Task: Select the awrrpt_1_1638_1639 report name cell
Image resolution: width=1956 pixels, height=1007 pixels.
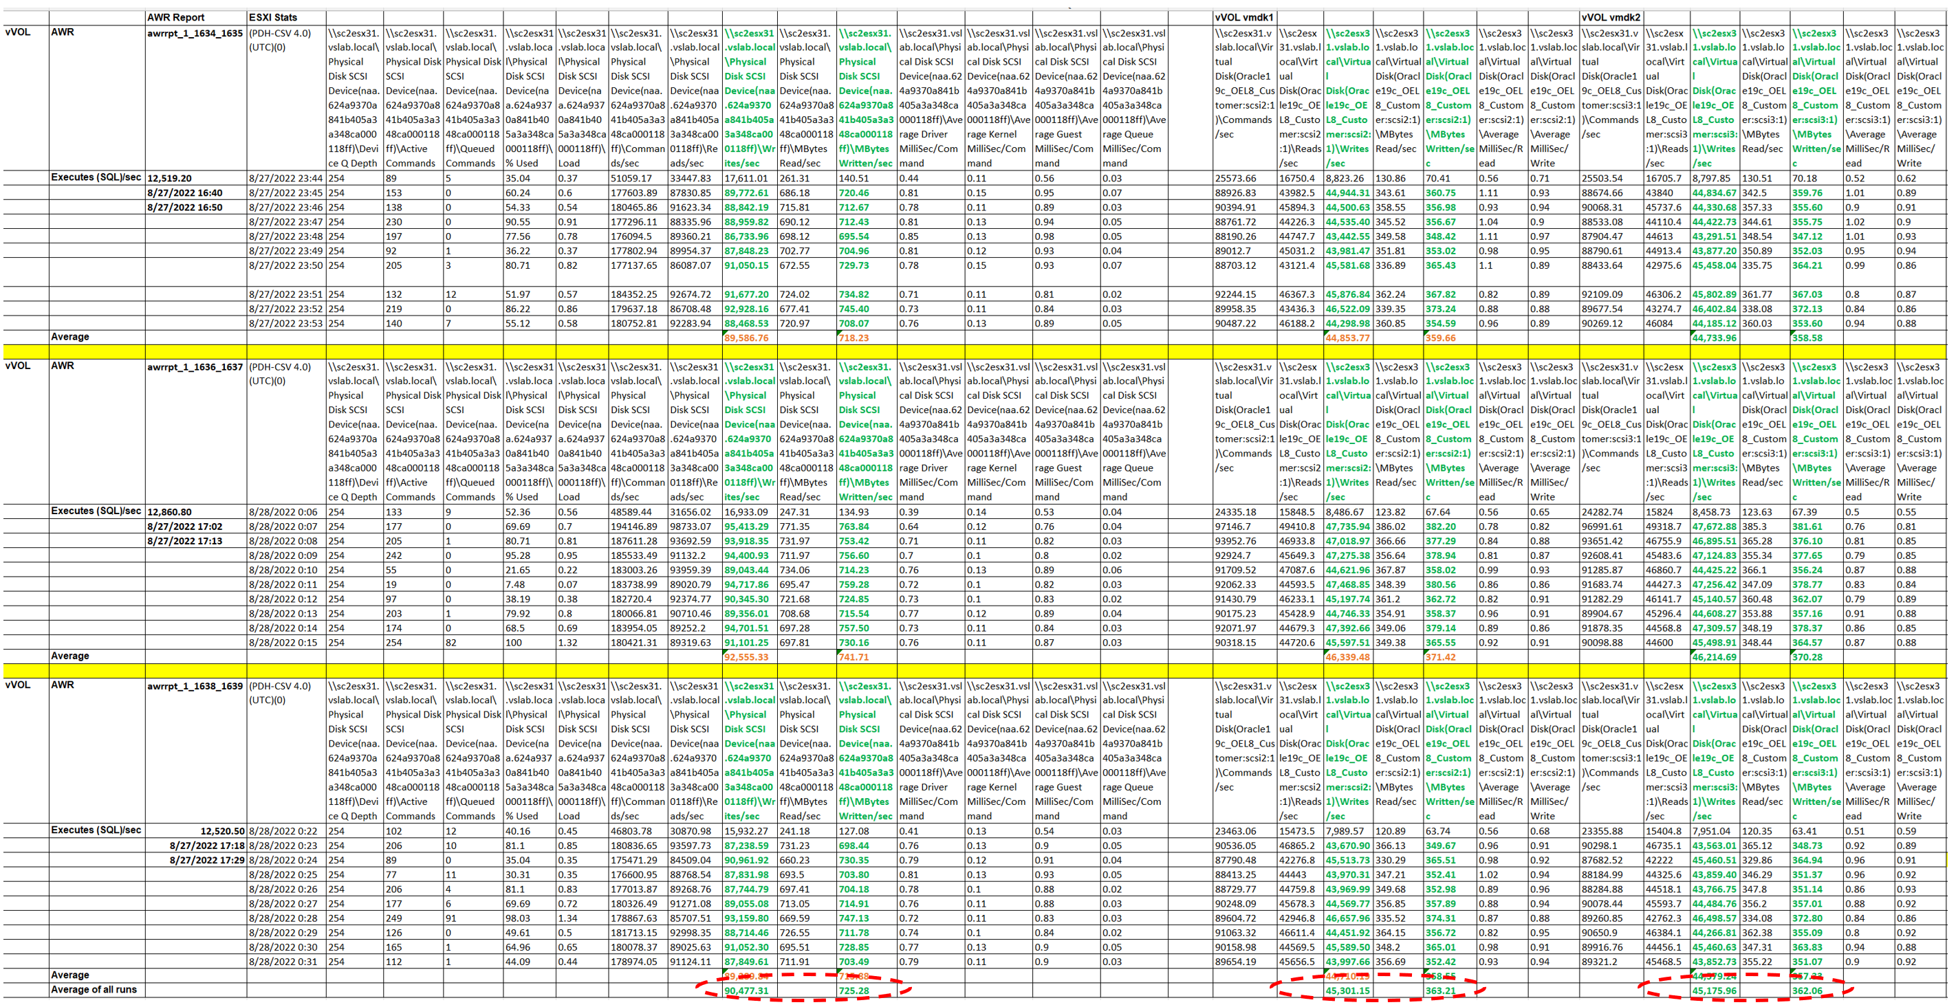Action: click(x=195, y=686)
